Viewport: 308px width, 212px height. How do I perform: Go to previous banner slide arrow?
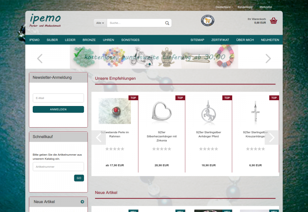click(40, 59)
